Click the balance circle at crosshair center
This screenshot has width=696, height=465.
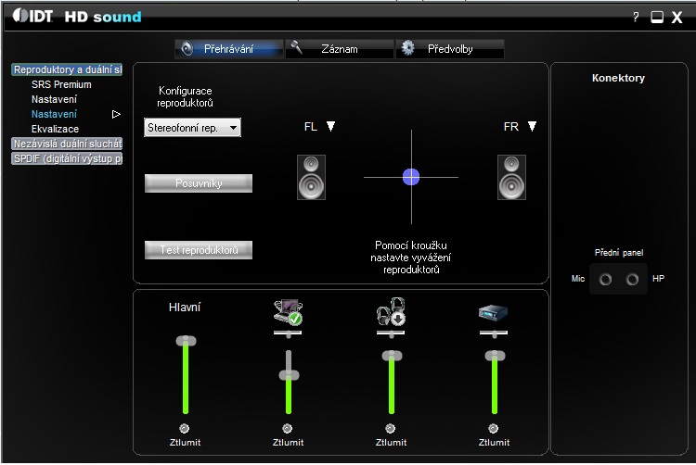pos(411,177)
